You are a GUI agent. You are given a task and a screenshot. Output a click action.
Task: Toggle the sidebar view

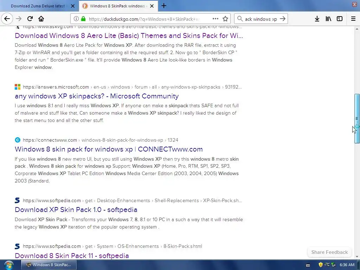(340, 19)
